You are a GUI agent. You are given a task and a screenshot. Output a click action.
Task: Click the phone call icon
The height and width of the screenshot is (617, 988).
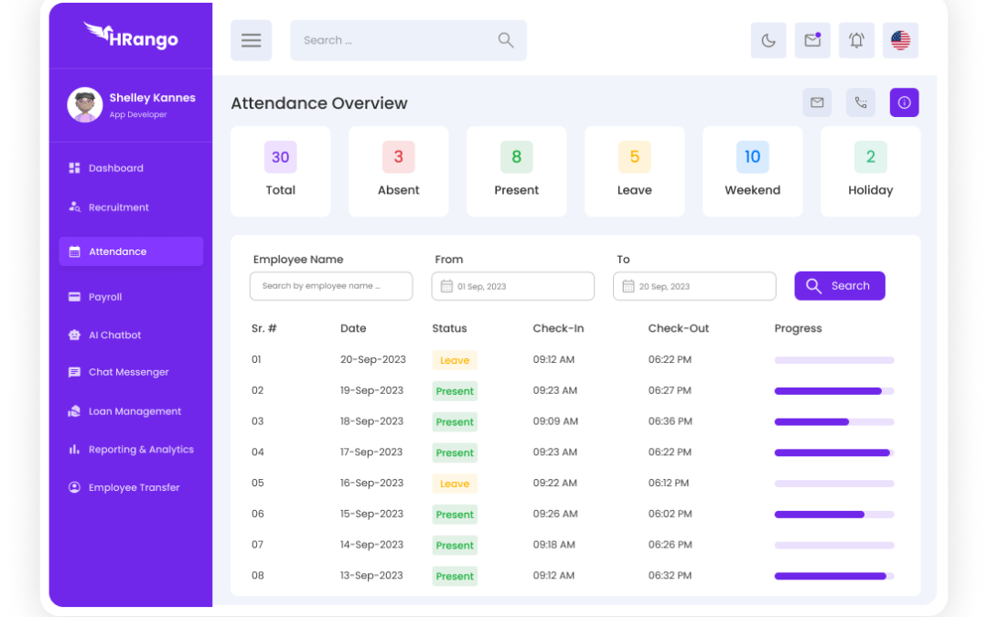(861, 102)
